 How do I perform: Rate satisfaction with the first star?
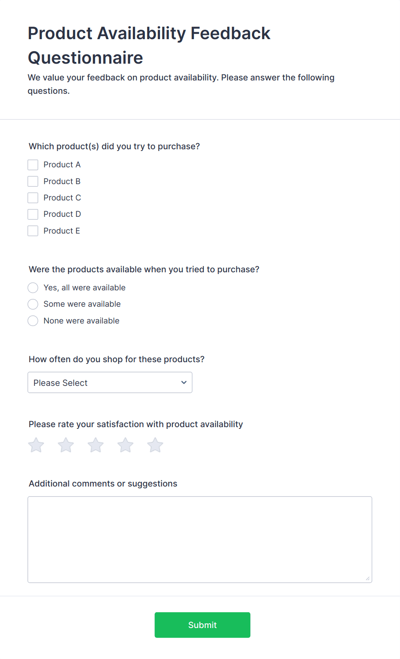click(x=36, y=445)
